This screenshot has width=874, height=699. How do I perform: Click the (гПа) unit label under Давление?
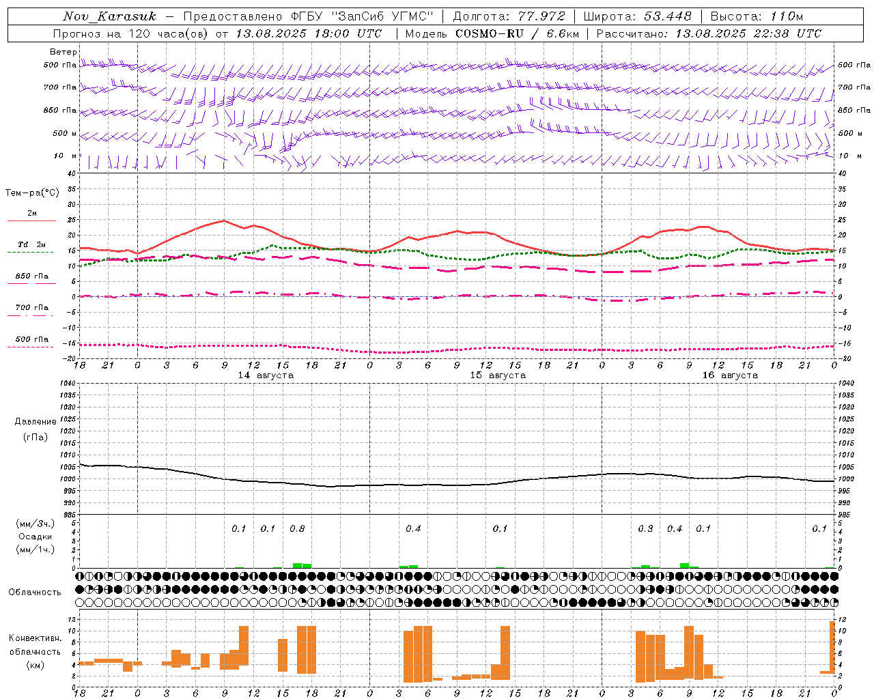coord(36,437)
